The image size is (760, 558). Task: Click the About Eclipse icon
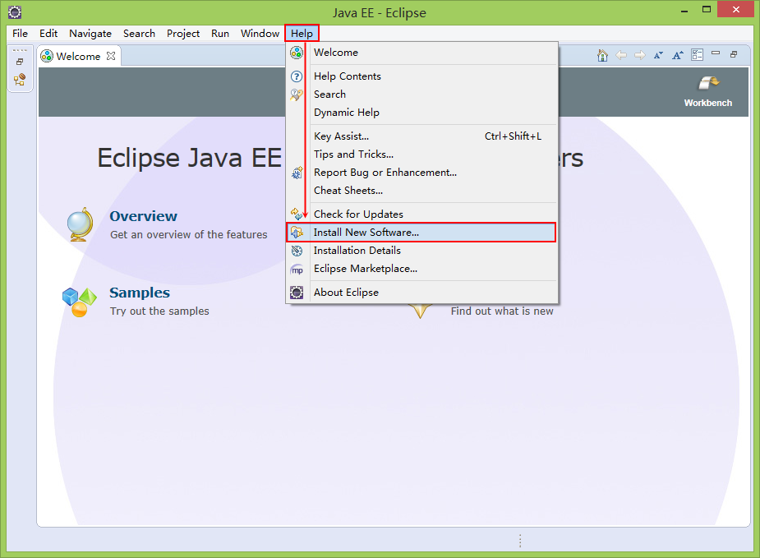297,293
